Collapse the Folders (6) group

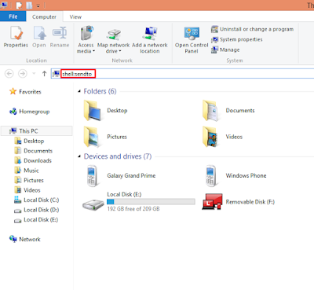pos(79,91)
